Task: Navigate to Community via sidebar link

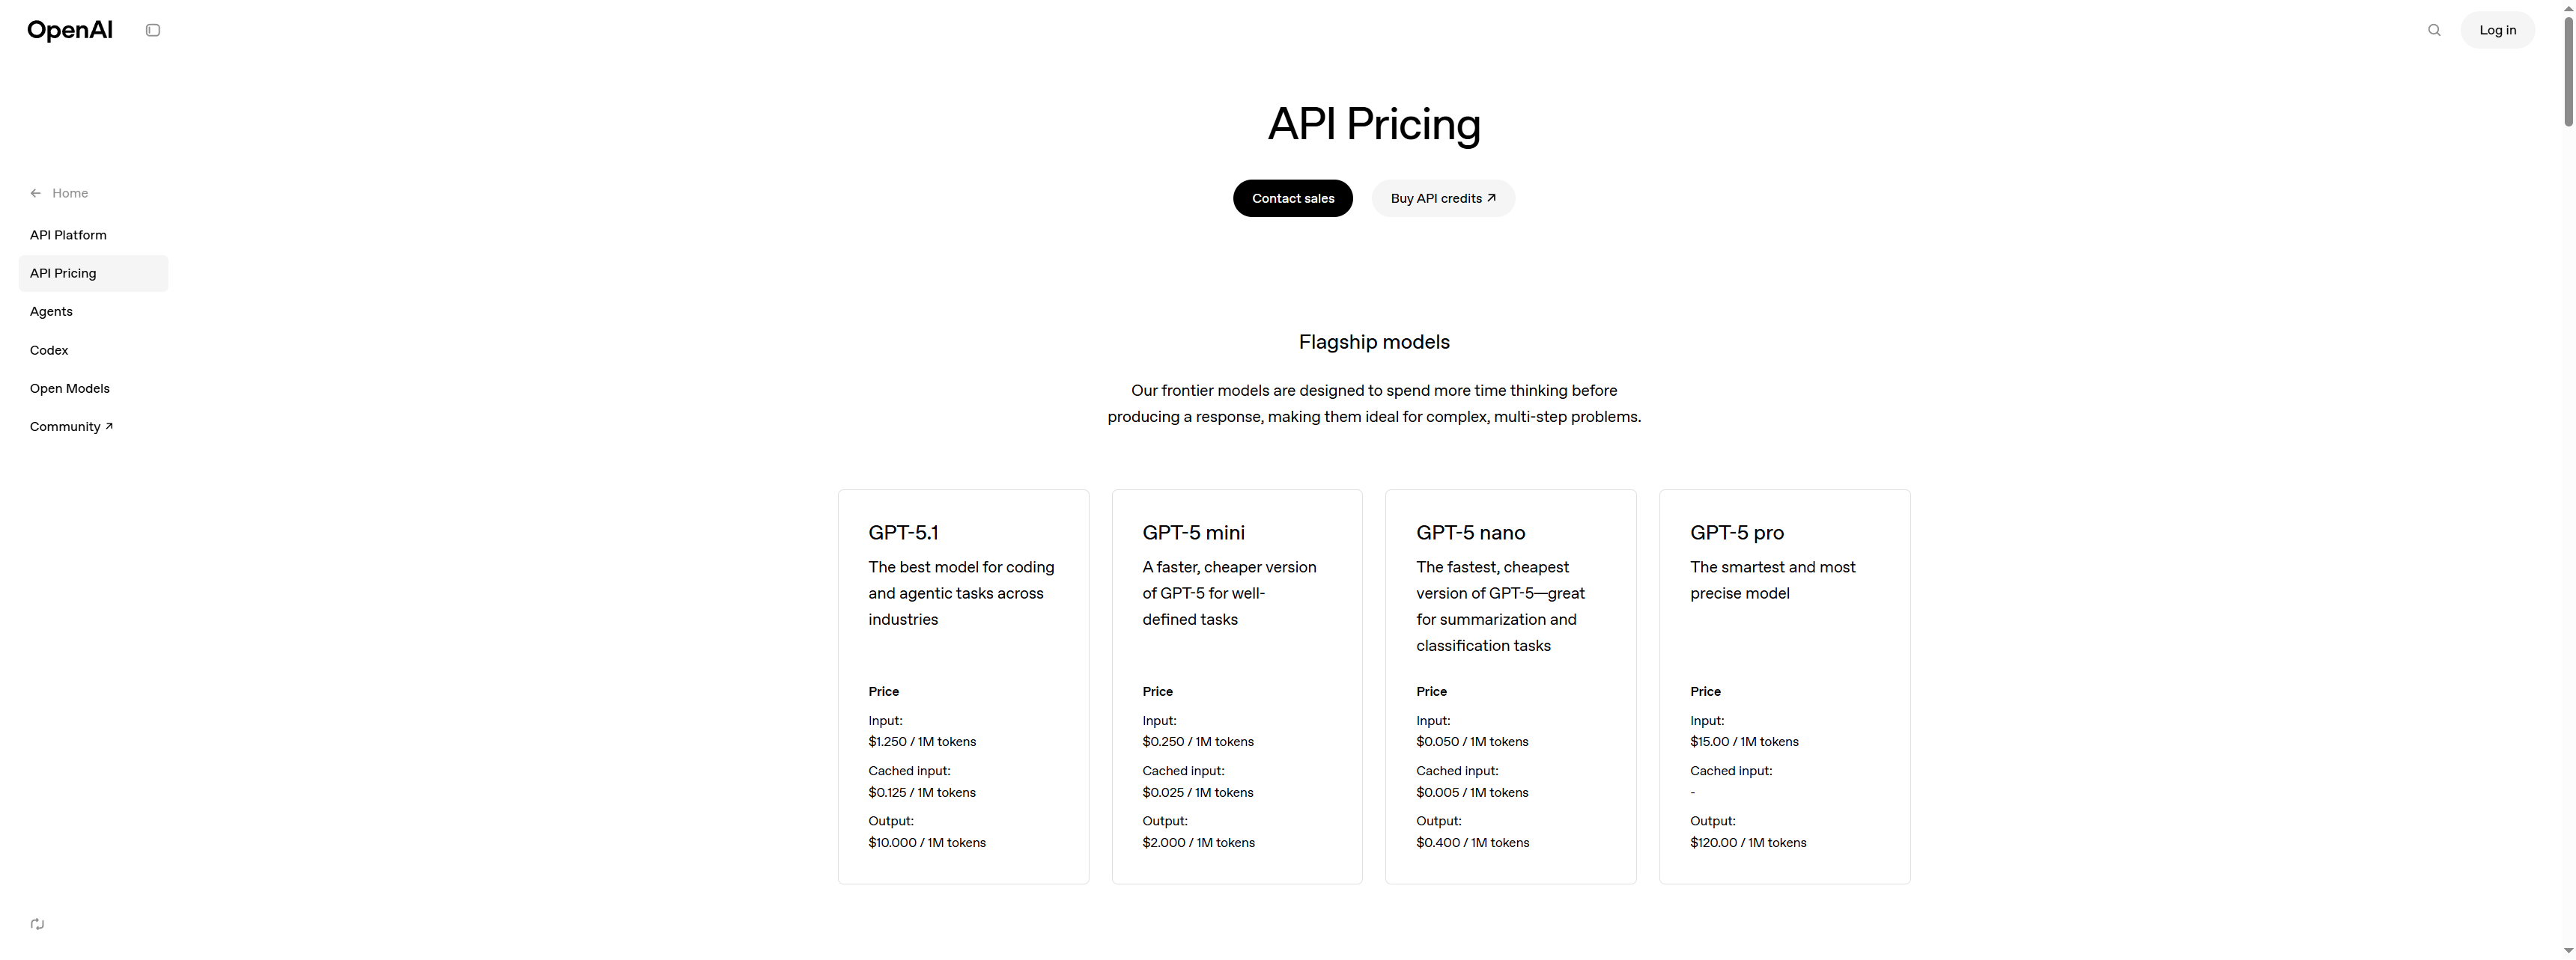Action: (64, 426)
